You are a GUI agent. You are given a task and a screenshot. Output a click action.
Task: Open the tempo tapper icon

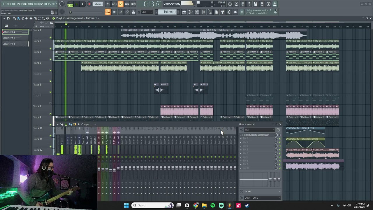click(229, 12)
